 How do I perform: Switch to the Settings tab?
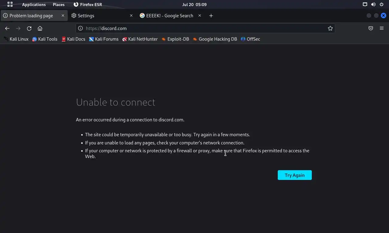(102, 15)
